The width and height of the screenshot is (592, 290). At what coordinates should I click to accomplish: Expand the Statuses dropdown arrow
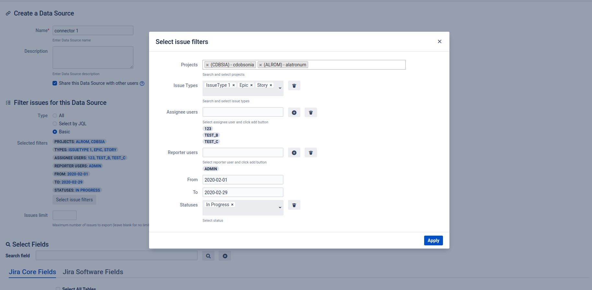[x=280, y=207]
